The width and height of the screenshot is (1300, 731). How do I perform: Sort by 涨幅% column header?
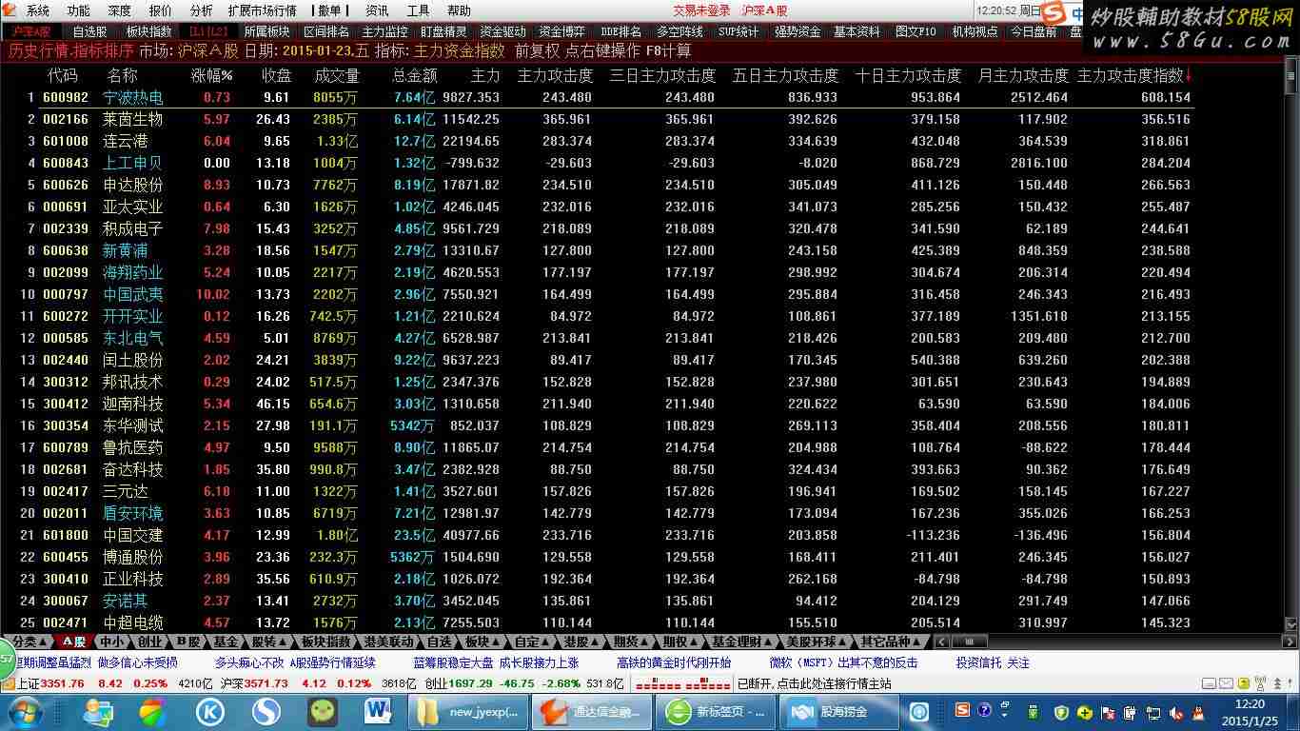coord(212,75)
